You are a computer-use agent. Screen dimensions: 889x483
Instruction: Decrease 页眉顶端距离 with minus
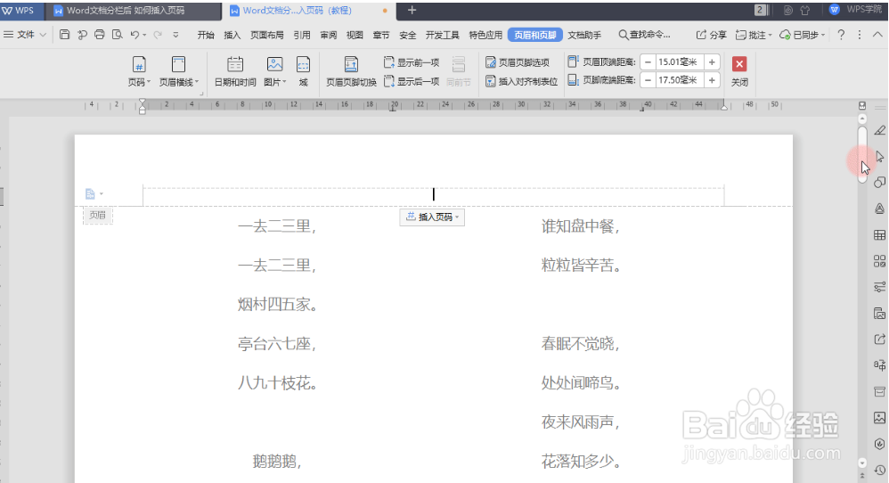point(648,62)
